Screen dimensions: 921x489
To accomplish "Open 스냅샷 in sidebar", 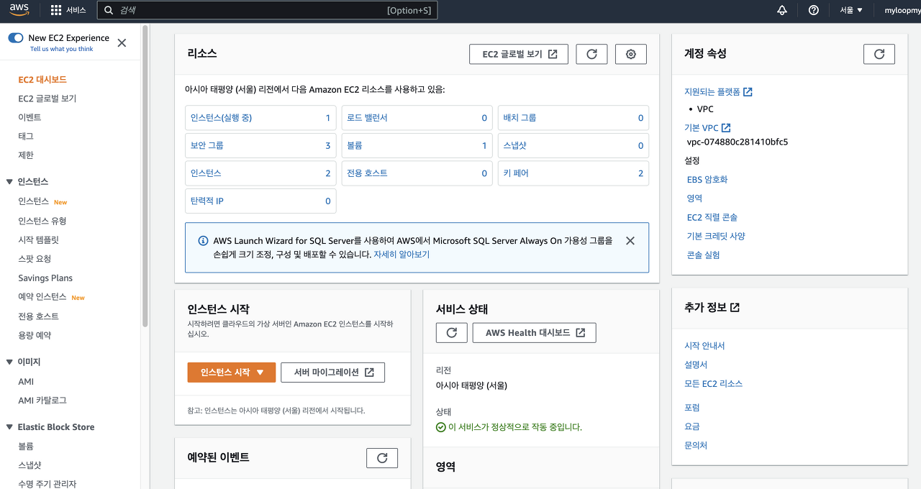I will point(30,465).
